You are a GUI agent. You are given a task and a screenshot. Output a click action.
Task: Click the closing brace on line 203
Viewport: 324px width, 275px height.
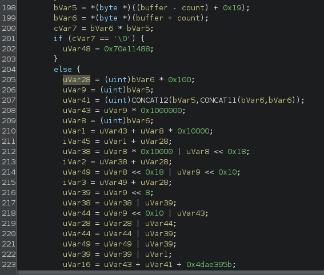pos(55,59)
